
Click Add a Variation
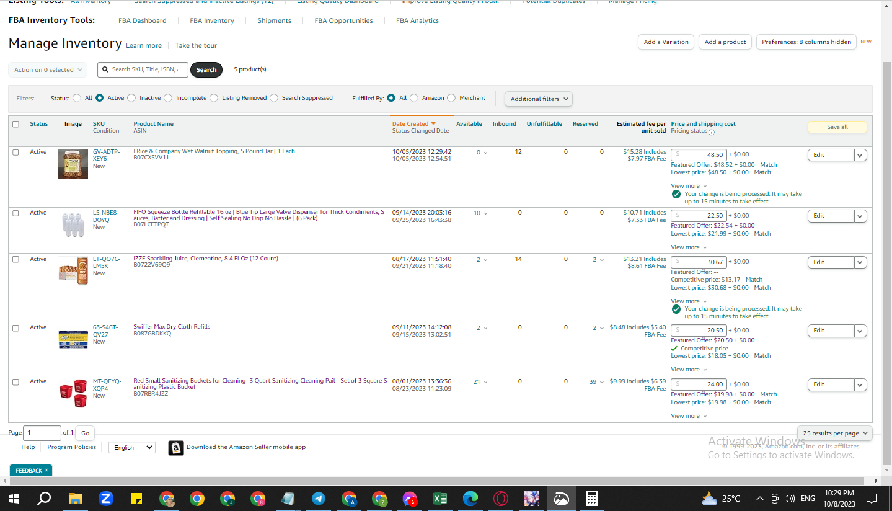pyautogui.click(x=666, y=42)
